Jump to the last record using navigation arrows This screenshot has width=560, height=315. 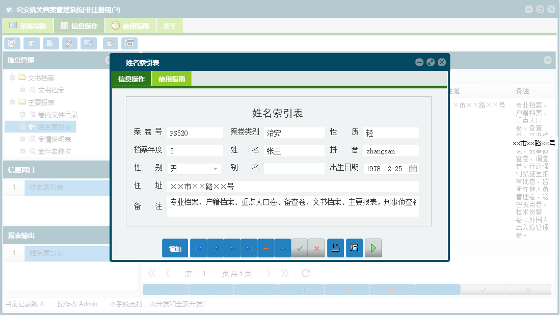250,248
